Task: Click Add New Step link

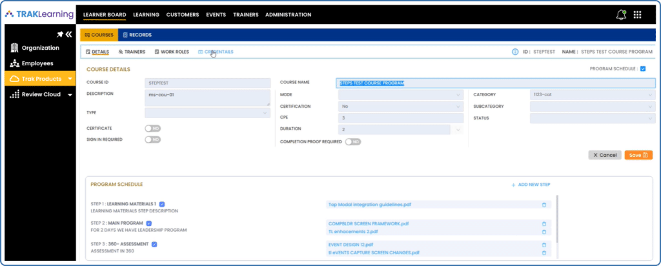Action: pos(531,185)
